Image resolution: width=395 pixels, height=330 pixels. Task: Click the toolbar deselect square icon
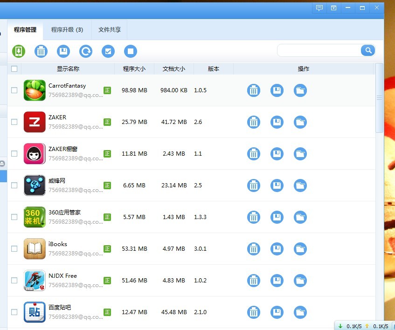tap(131, 51)
